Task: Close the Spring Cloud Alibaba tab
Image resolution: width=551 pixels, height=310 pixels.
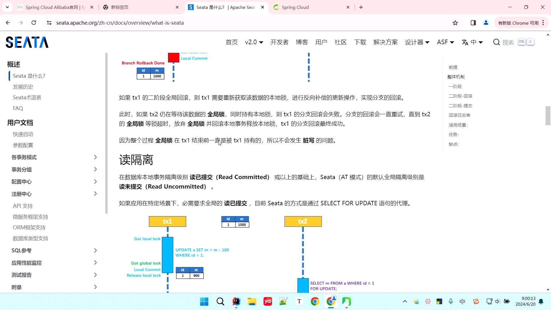Action: pyautogui.click(x=92, y=7)
